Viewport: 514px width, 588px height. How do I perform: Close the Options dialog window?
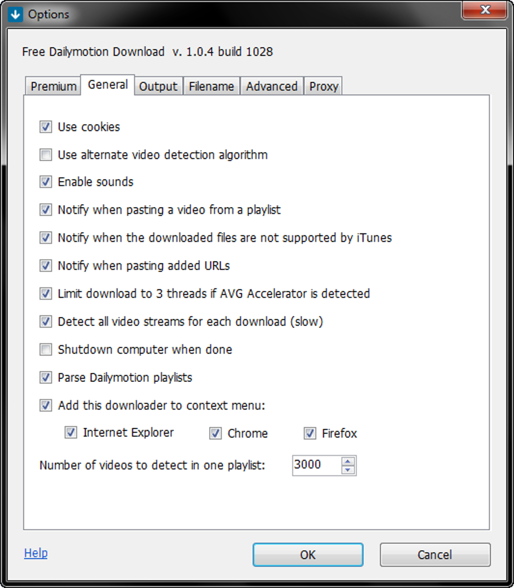tap(485, 11)
